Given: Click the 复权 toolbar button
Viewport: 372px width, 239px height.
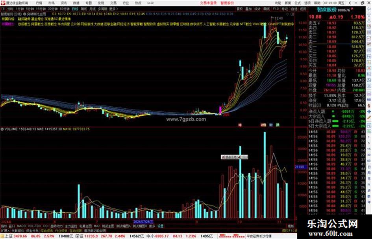Looking at the screenshot, I should tap(240, 9).
